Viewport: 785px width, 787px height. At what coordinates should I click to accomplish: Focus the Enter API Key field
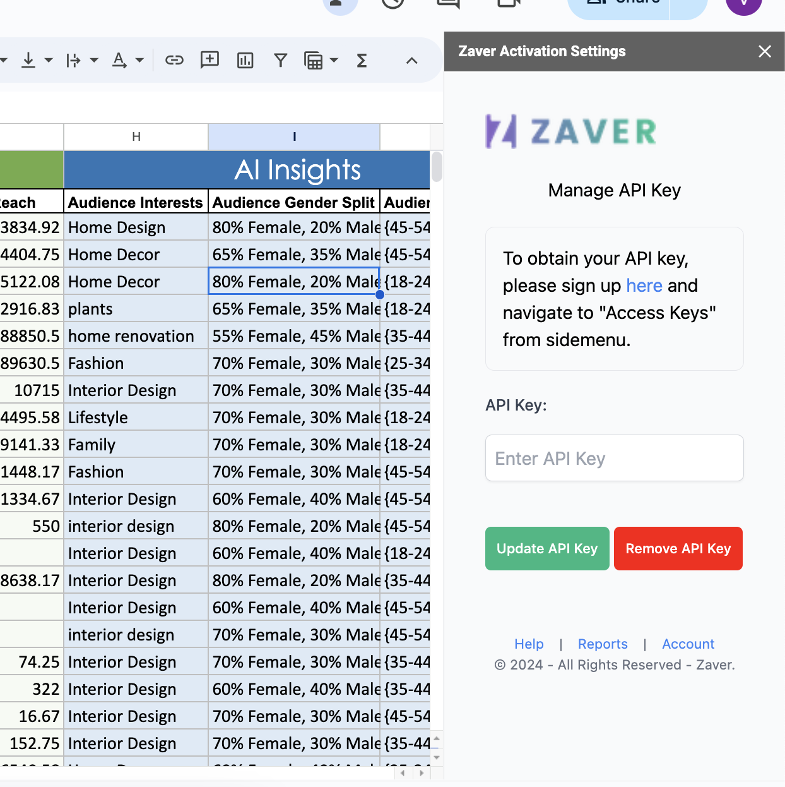(615, 458)
